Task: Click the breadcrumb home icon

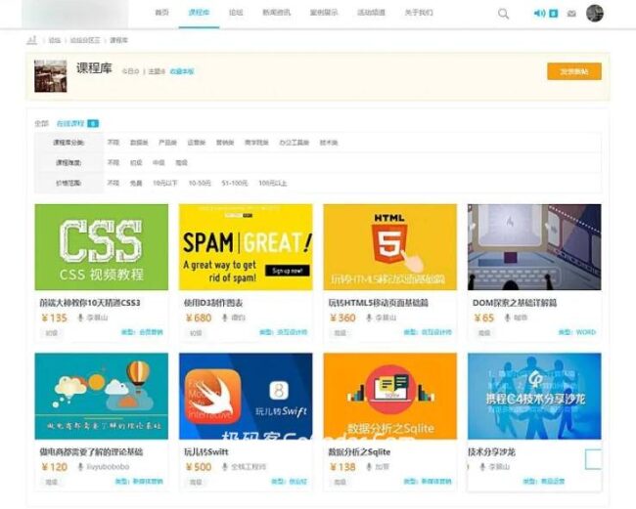Action: (32, 40)
